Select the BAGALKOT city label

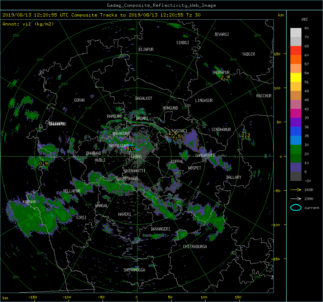point(144,98)
